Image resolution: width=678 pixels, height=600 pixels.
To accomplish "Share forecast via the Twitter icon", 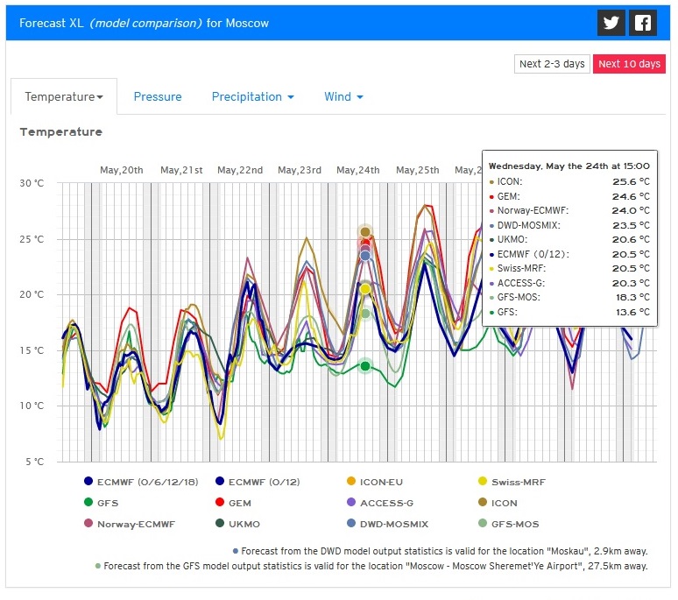I will pos(611,23).
